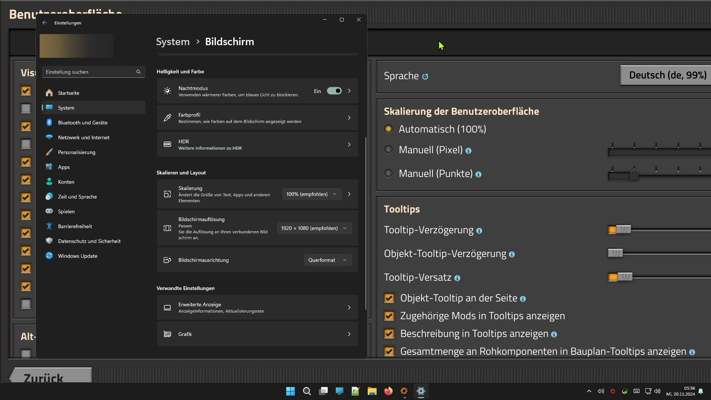The image size is (711, 400).
Task: Select the Manuell (Punkte) radio button
Action: 388,174
